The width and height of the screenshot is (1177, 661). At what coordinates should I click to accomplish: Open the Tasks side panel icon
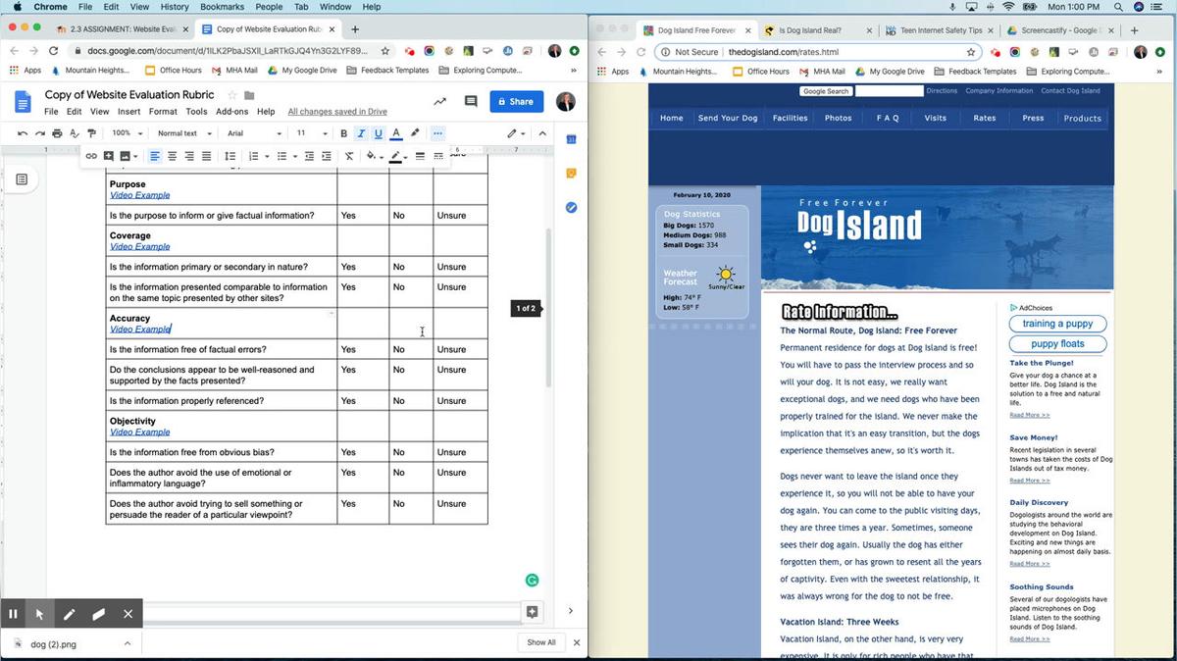[571, 208]
